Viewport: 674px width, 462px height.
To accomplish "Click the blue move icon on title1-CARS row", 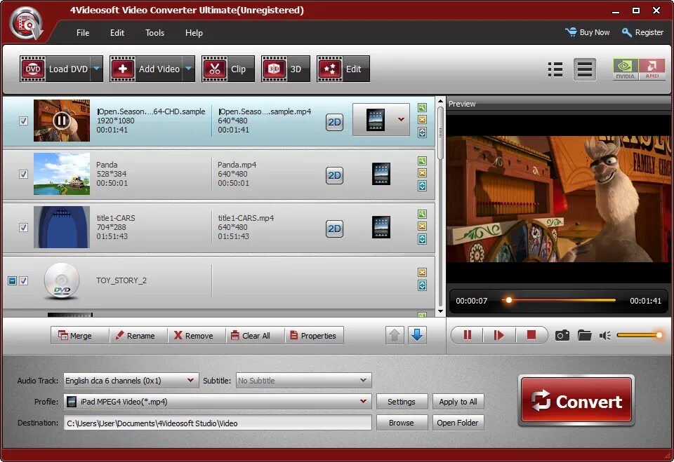I will pos(422,239).
